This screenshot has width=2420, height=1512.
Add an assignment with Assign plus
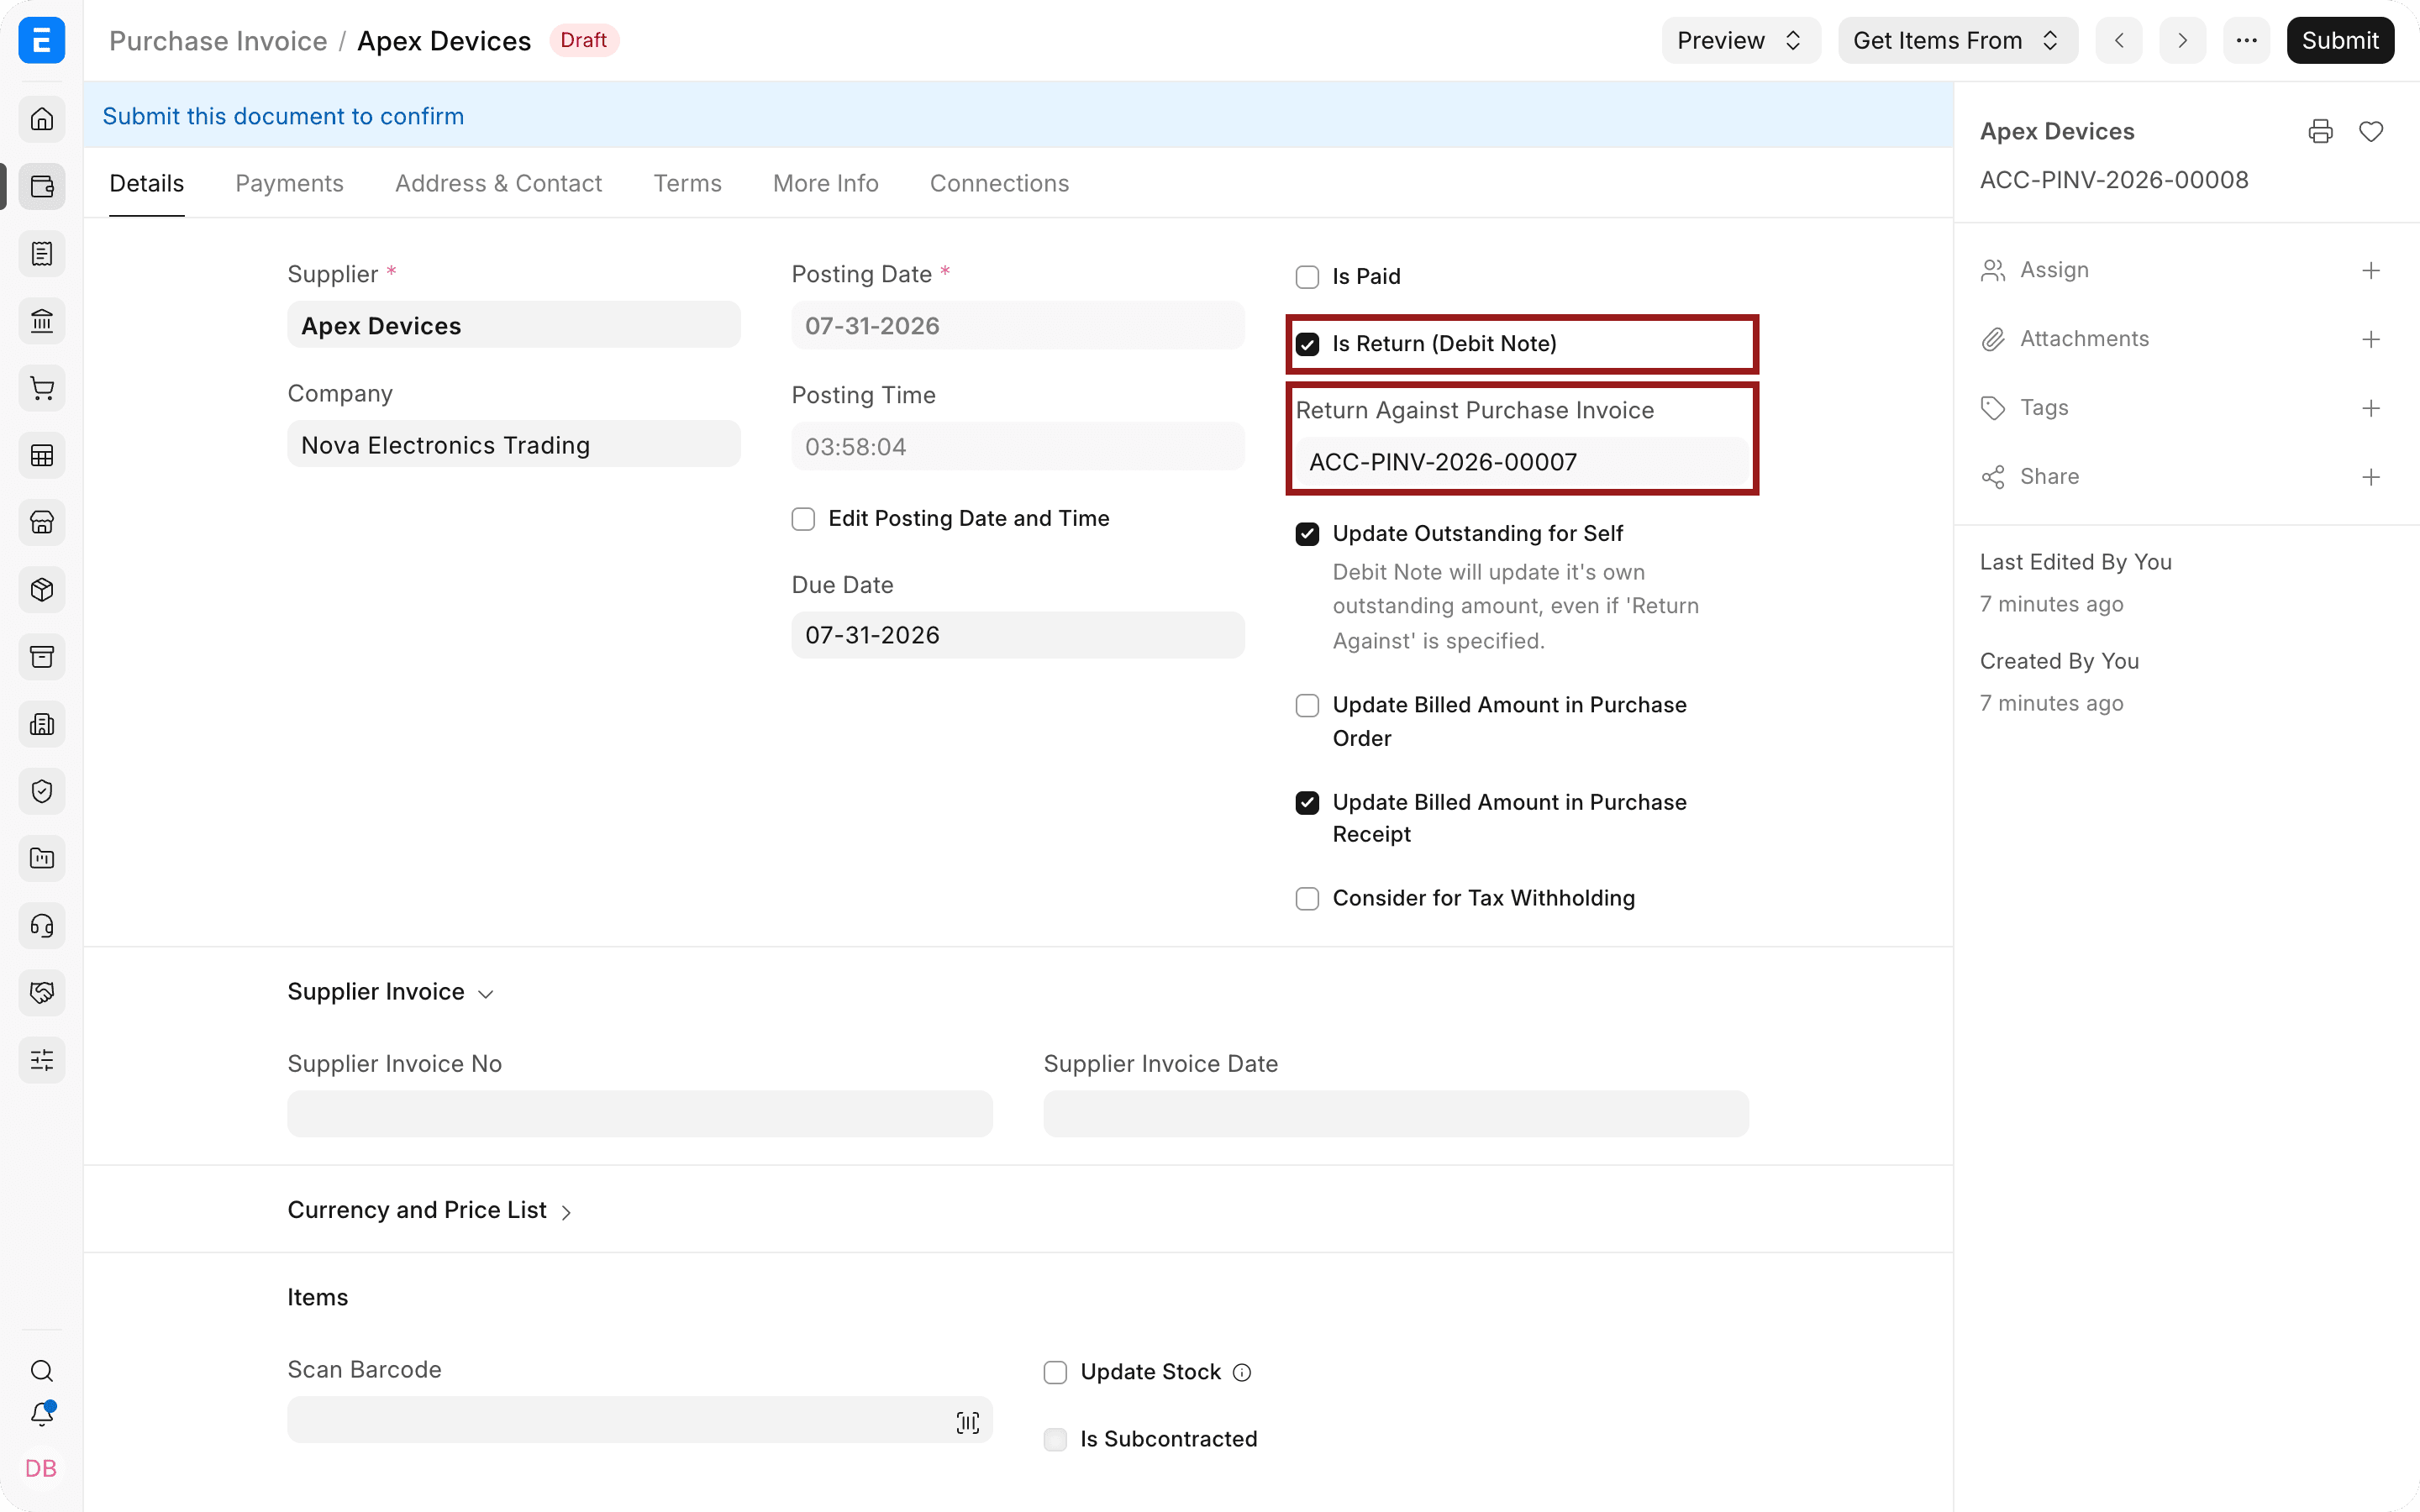point(2371,270)
